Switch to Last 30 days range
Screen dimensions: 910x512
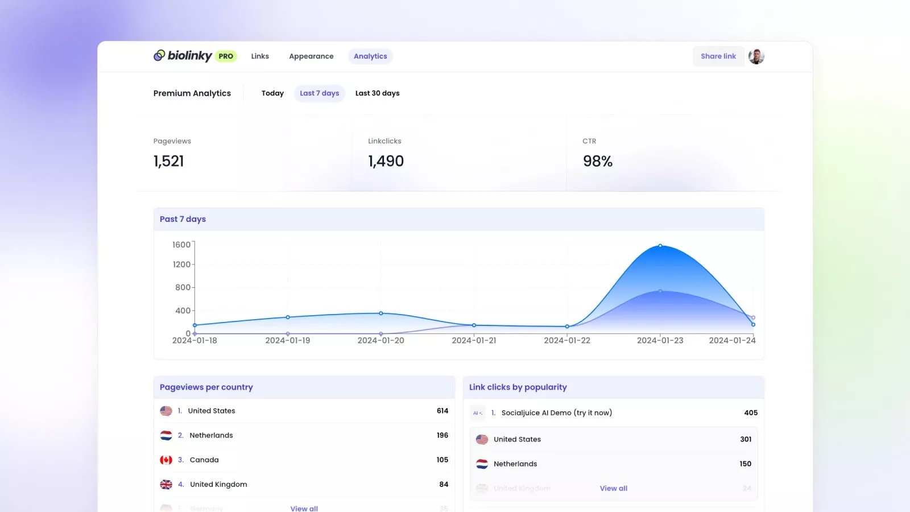377,93
